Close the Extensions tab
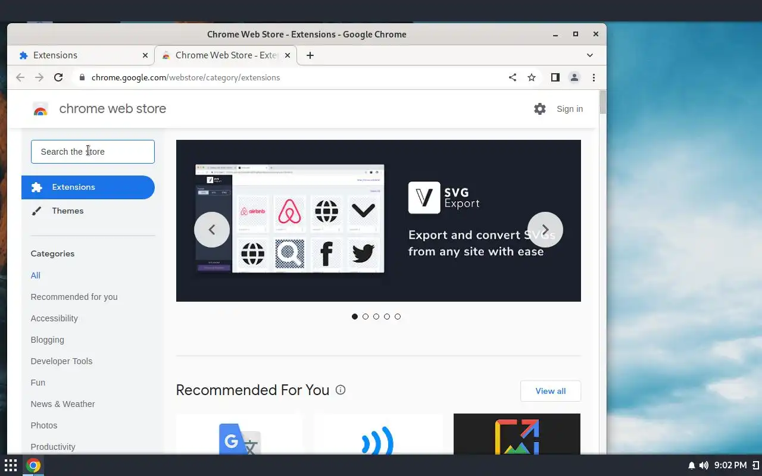Screen dimensions: 762x476 pyautogui.click(x=145, y=55)
